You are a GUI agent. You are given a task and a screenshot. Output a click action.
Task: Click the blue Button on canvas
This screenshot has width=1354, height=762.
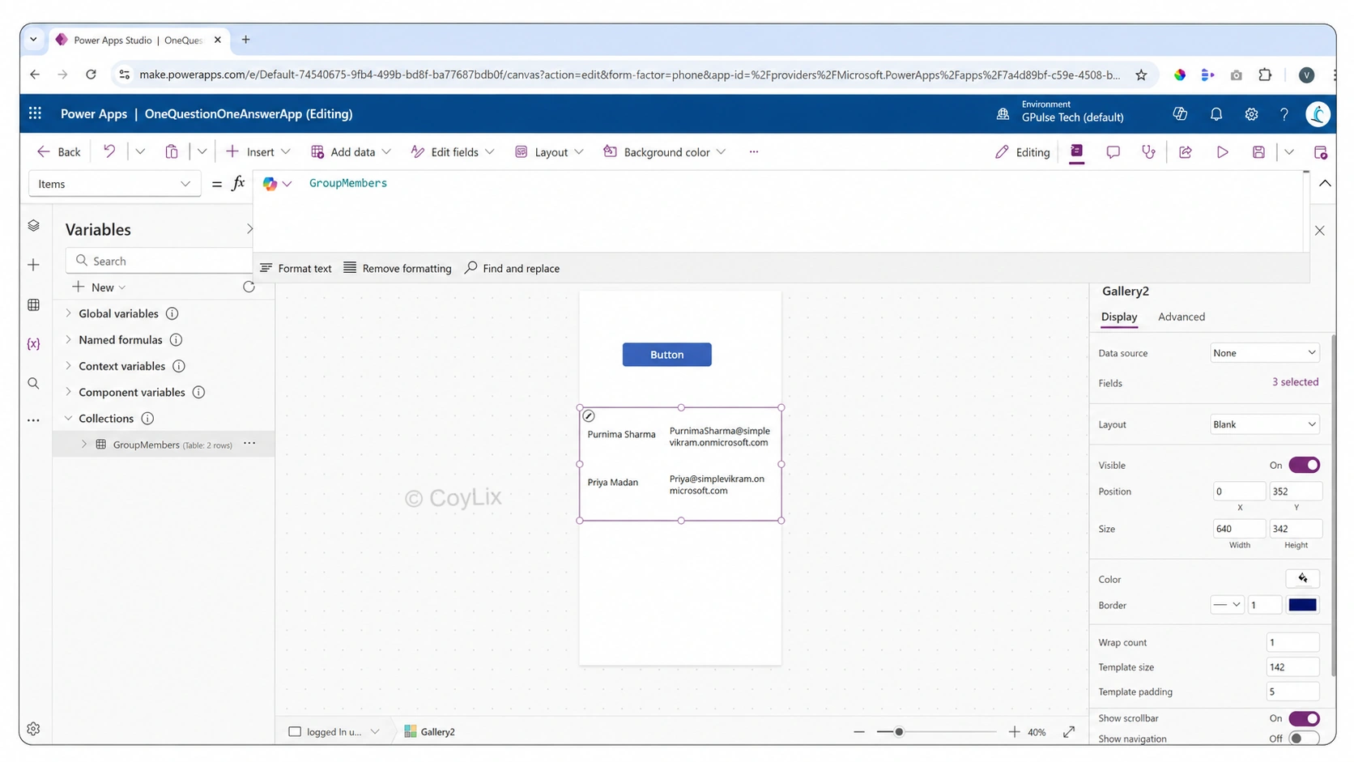pyautogui.click(x=666, y=355)
